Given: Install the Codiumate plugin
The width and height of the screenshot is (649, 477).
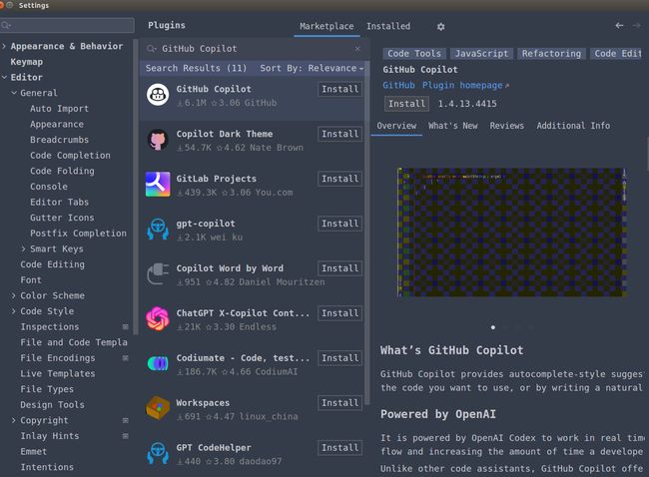Looking at the screenshot, I should click(339, 358).
